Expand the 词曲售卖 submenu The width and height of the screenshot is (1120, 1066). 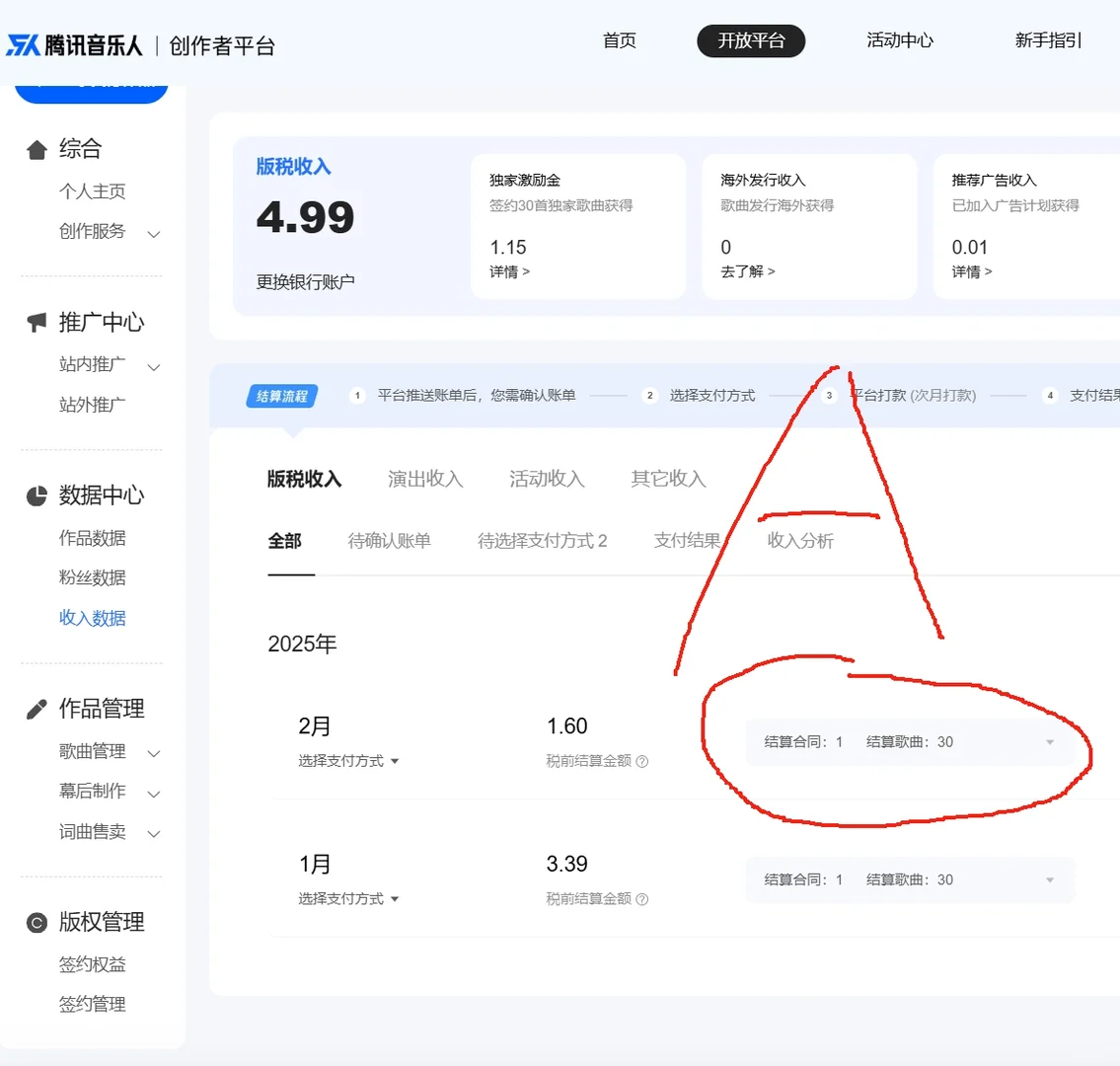pyautogui.click(x=154, y=832)
